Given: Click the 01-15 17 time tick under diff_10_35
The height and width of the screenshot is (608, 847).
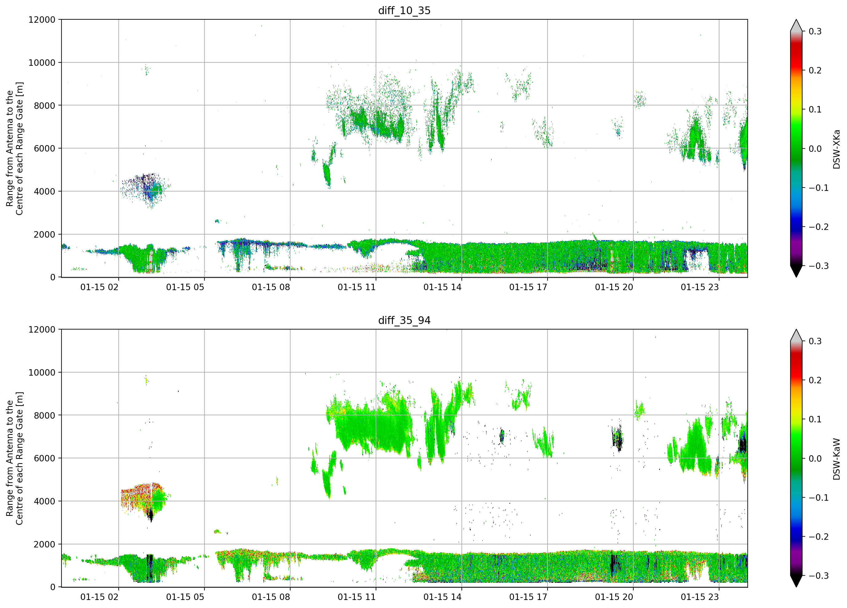Looking at the screenshot, I should [528, 287].
